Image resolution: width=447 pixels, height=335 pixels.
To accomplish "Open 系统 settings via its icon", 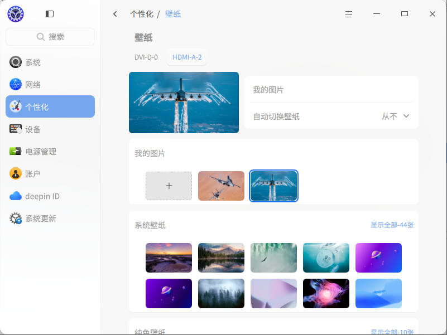I will 16,62.
